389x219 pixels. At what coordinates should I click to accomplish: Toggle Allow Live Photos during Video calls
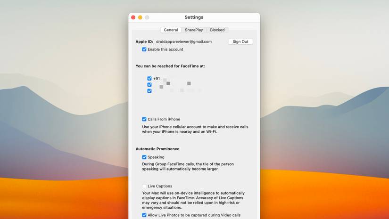tap(144, 215)
